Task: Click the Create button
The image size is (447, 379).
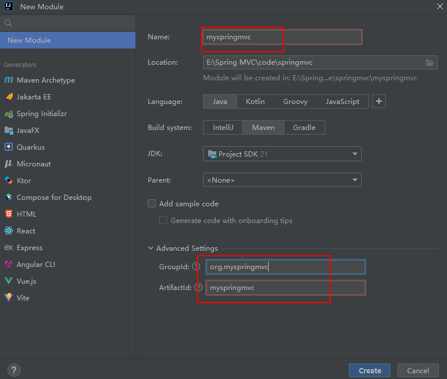Action: coord(370,370)
